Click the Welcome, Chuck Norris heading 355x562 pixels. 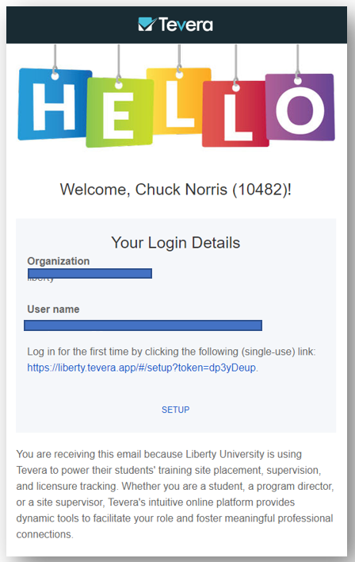tap(175, 190)
